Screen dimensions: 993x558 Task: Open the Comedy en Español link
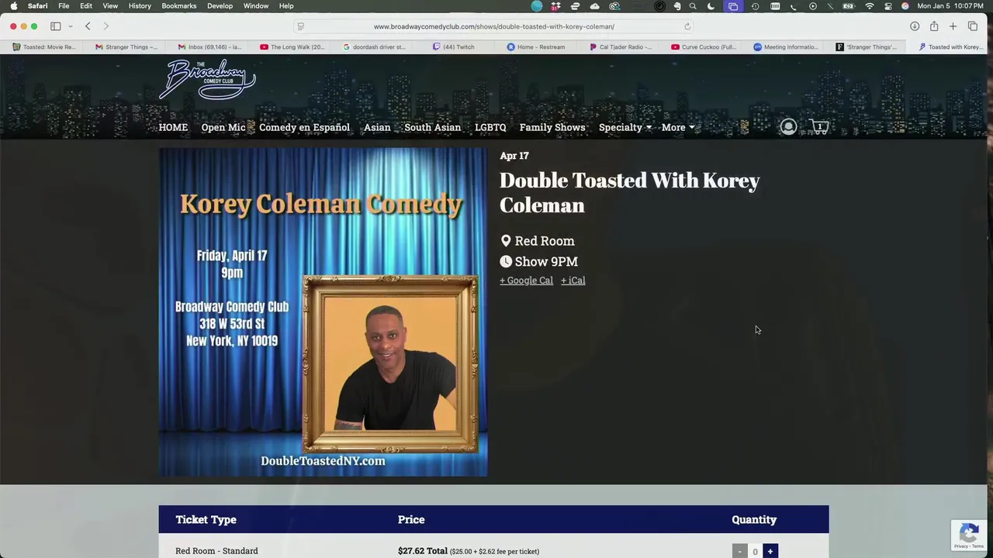304,127
